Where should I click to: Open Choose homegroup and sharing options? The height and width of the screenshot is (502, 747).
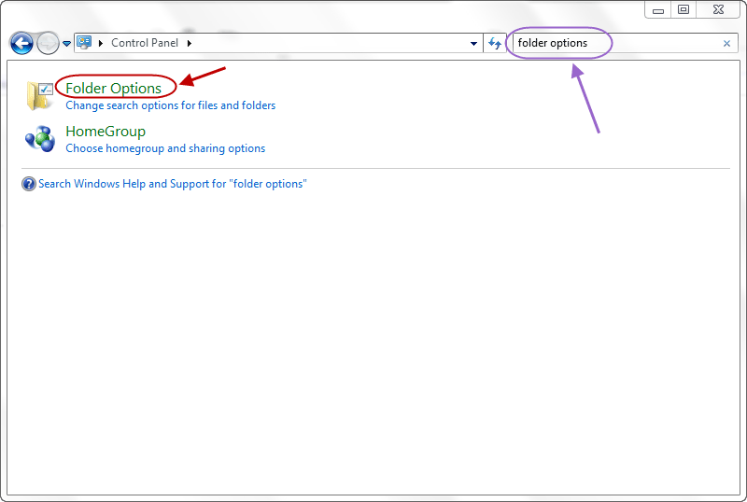(165, 148)
